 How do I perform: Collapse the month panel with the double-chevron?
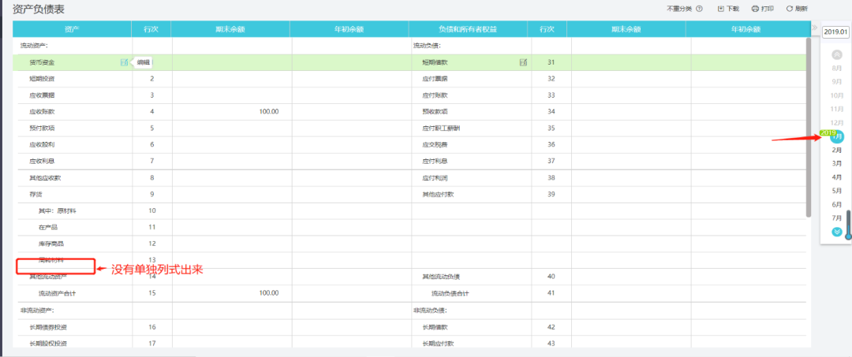coord(814,28)
